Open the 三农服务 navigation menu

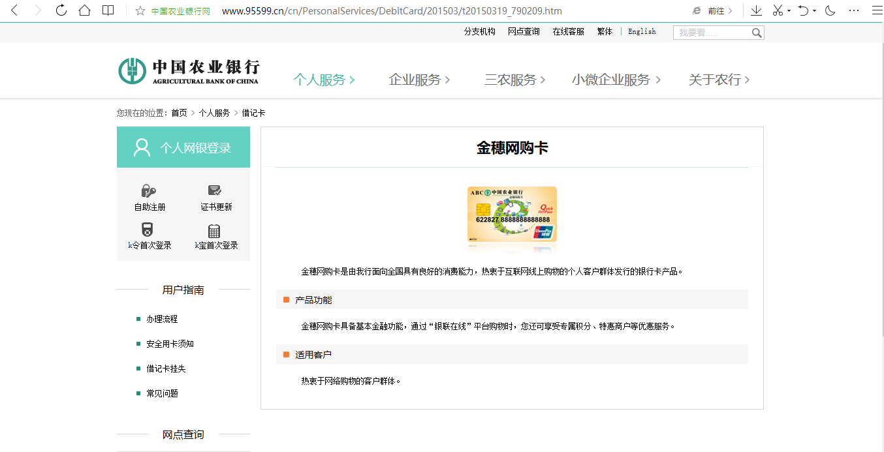515,80
